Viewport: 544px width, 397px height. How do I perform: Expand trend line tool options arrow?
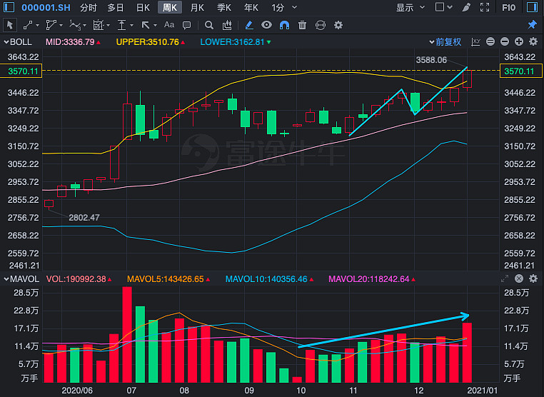[x=37, y=25]
